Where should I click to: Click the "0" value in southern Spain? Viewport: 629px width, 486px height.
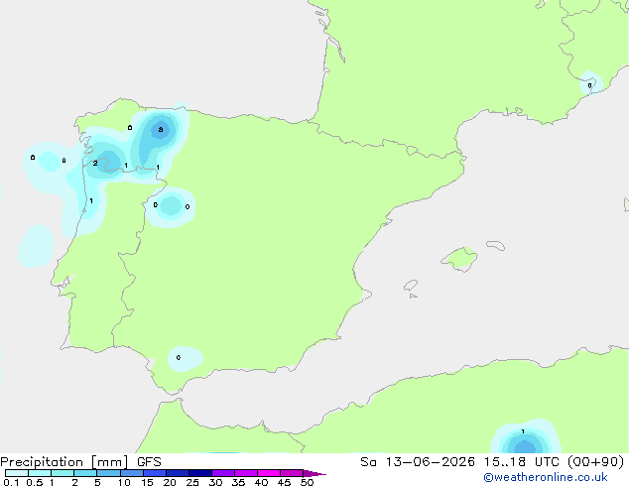(179, 357)
